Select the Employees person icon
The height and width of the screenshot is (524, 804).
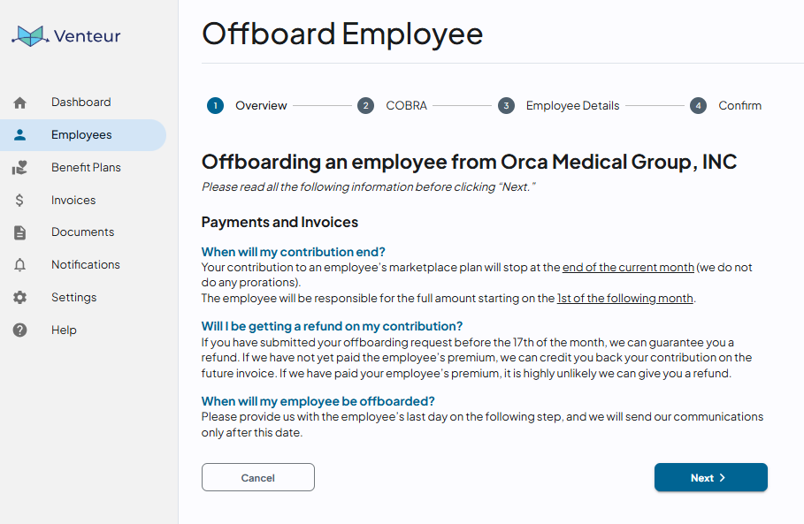coord(20,134)
